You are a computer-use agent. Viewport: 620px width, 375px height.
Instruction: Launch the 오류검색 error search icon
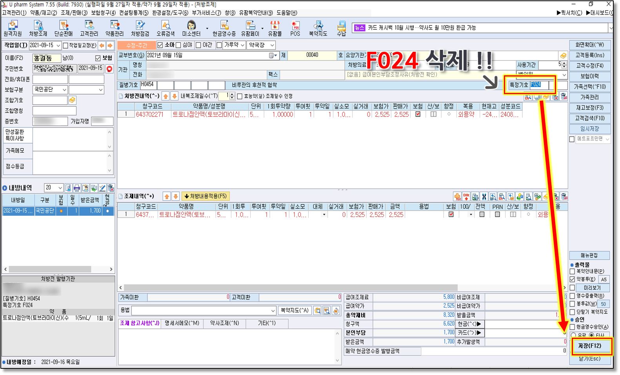click(165, 28)
